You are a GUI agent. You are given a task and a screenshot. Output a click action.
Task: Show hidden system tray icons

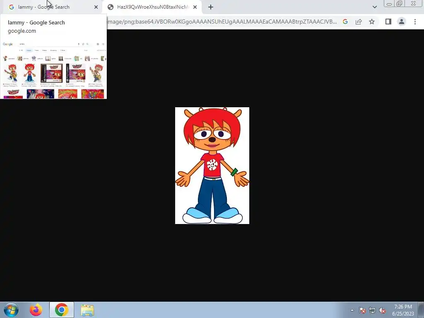[x=352, y=310]
